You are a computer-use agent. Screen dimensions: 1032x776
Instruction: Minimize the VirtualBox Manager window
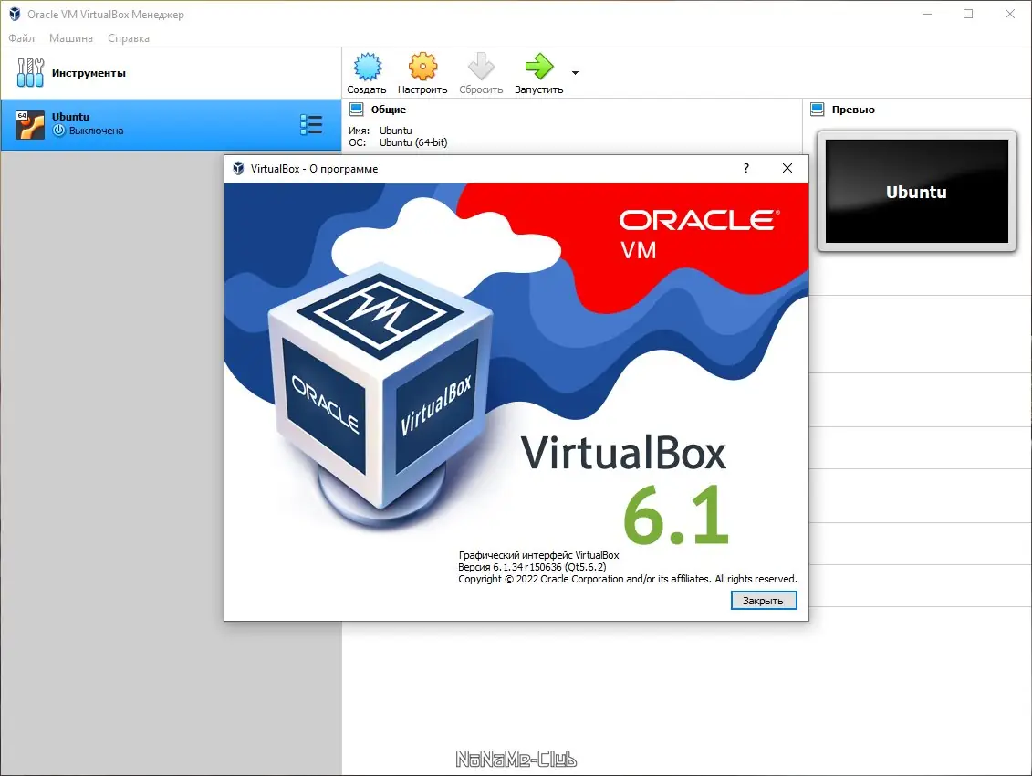click(x=927, y=14)
